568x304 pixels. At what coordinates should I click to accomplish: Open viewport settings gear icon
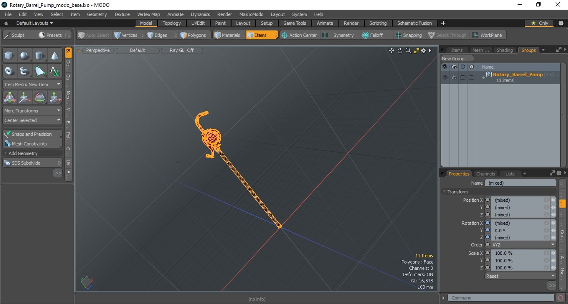pyautogui.click(x=423, y=51)
